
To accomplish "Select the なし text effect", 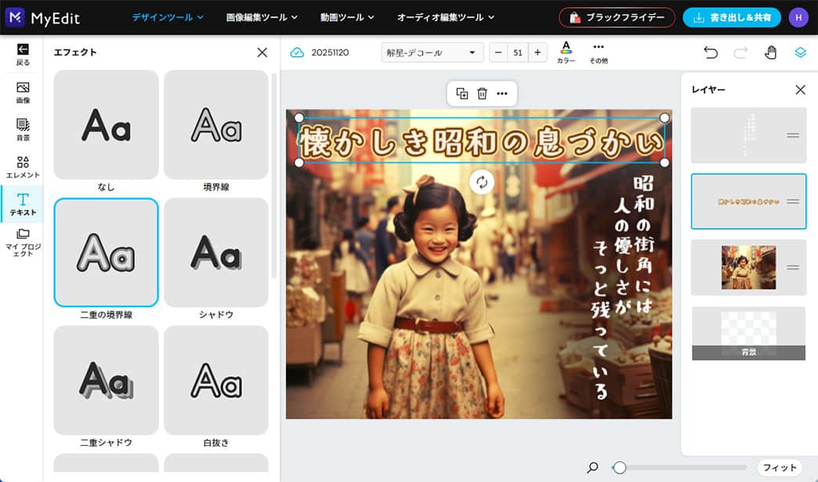I will [106, 125].
